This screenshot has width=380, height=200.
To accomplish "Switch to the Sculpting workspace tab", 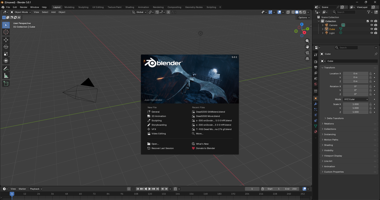I will pyautogui.click(x=83, y=7).
